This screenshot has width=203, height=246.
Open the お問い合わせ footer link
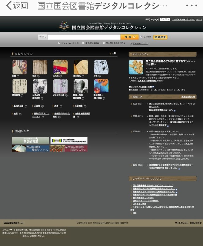pyautogui.click(x=196, y=223)
